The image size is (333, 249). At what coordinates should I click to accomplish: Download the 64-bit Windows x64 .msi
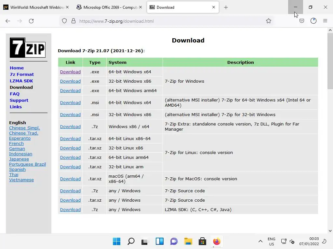[70, 102]
